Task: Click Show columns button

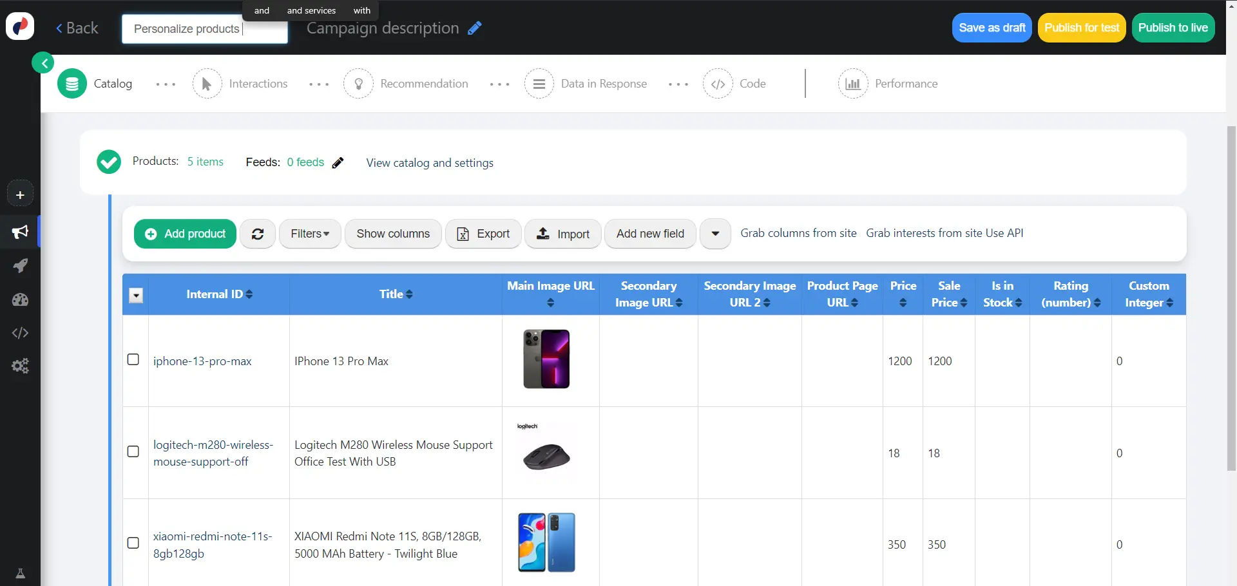Action: tap(393, 234)
